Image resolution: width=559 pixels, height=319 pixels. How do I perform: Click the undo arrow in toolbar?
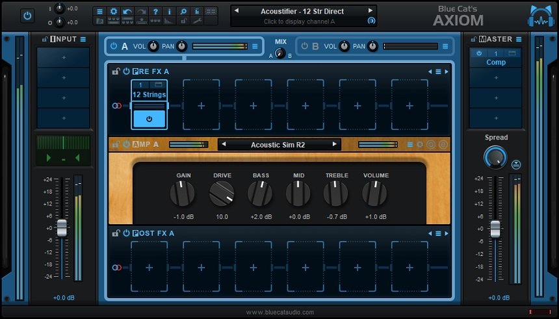tap(127, 12)
